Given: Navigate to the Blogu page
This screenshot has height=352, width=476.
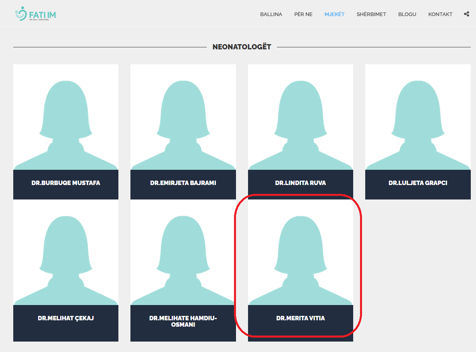Looking at the screenshot, I should tap(407, 14).
